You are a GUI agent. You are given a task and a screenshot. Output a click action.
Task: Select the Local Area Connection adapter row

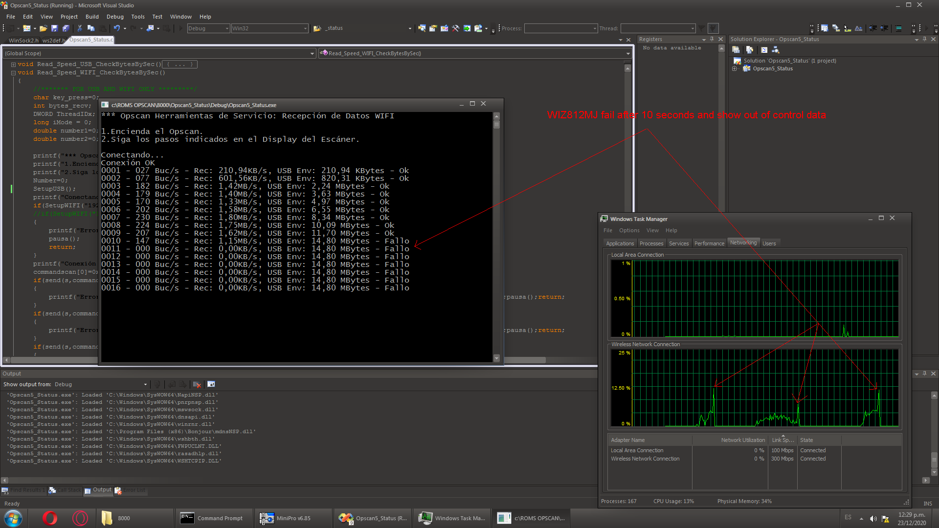(754, 450)
